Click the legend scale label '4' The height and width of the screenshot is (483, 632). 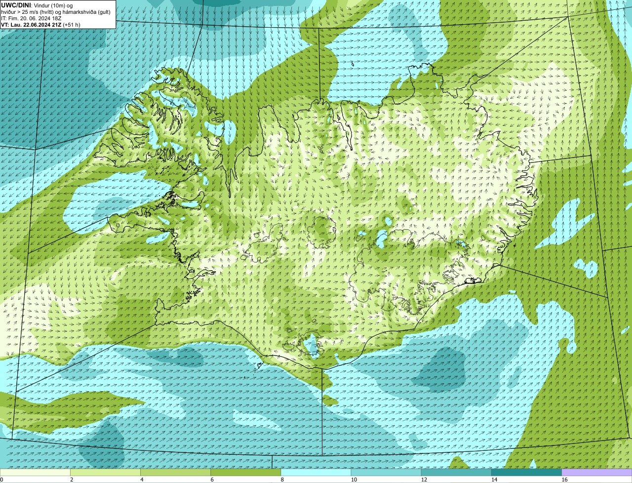(x=142, y=480)
